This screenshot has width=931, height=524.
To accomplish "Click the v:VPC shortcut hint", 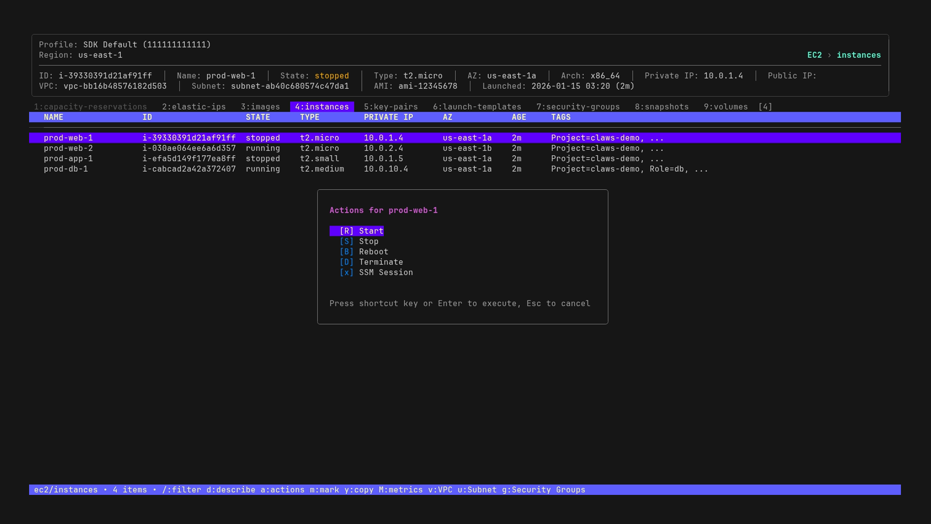I will pos(440,490).
